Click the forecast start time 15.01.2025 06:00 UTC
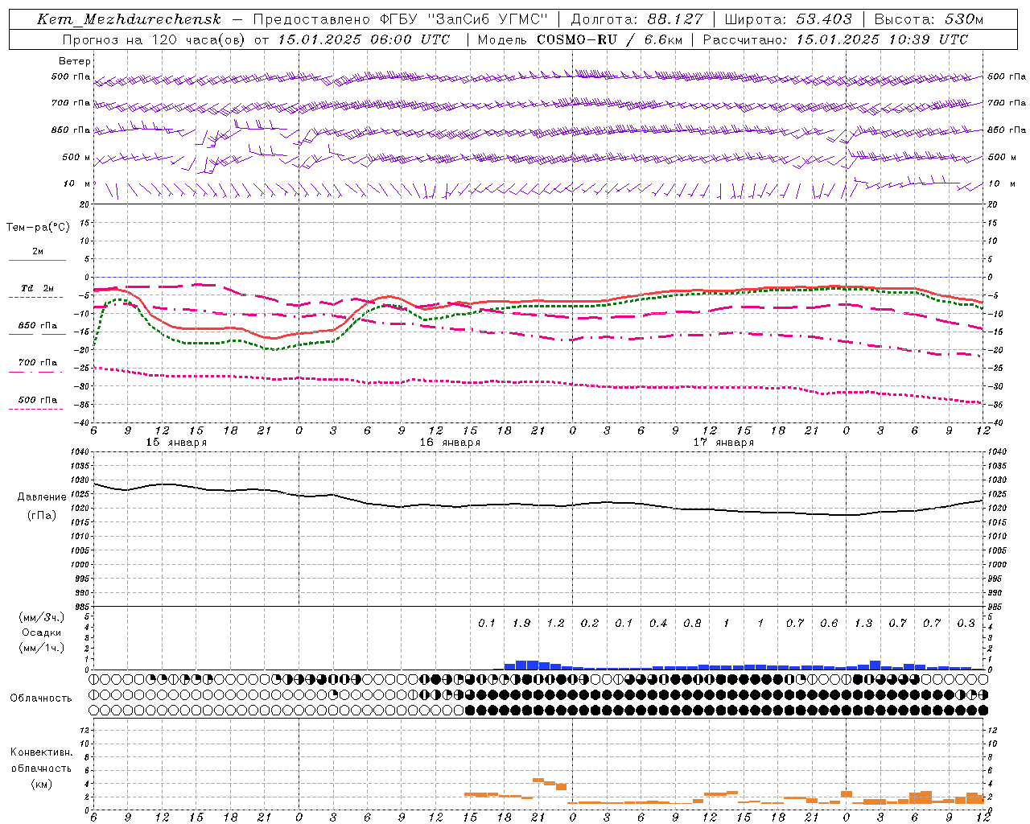 (364, 39)
